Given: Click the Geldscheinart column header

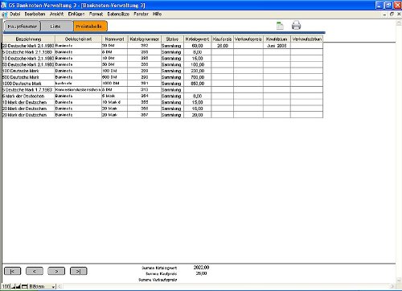Looking at the screenshot, I should (78, 39).
